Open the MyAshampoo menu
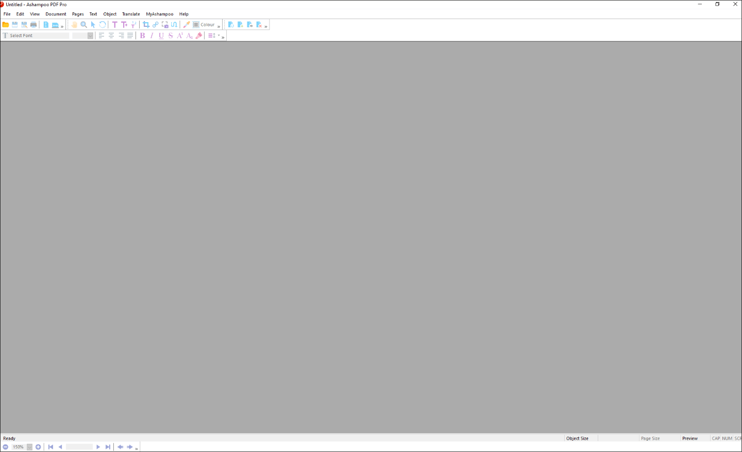Image resolution: width=742 pixels, height=452 pixels. point(160,14)
